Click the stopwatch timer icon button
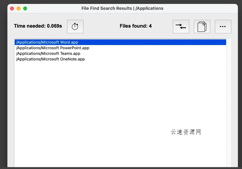Image resolution: width=242 pixels, height=169 pixels. pos(75,26)
